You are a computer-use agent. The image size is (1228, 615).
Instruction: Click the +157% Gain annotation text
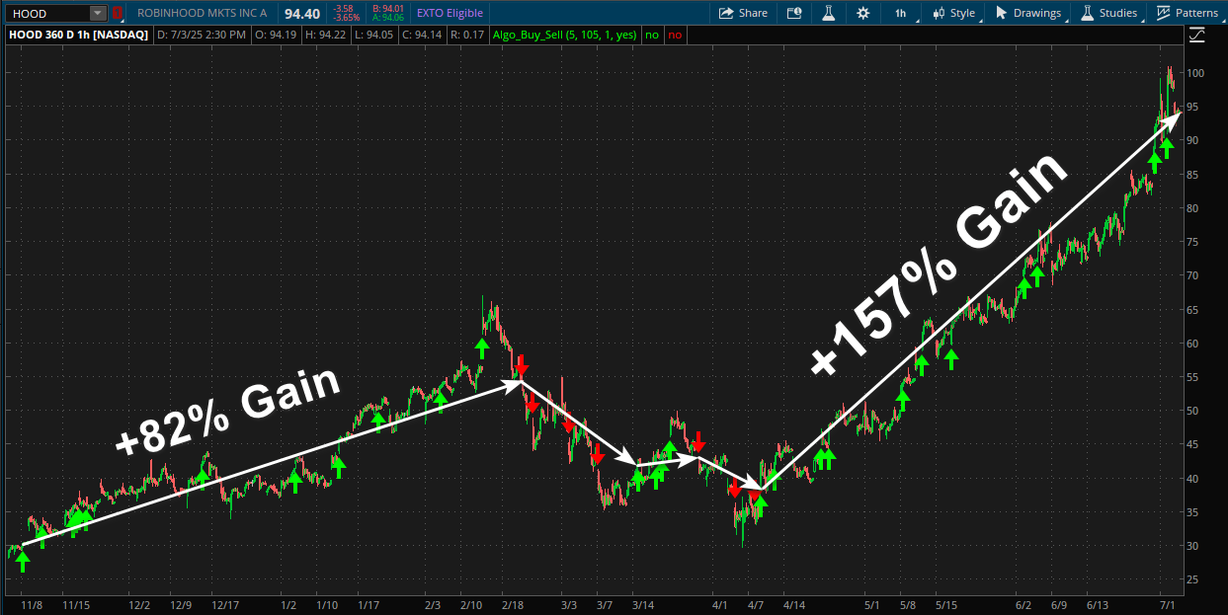tap(939, 265)
